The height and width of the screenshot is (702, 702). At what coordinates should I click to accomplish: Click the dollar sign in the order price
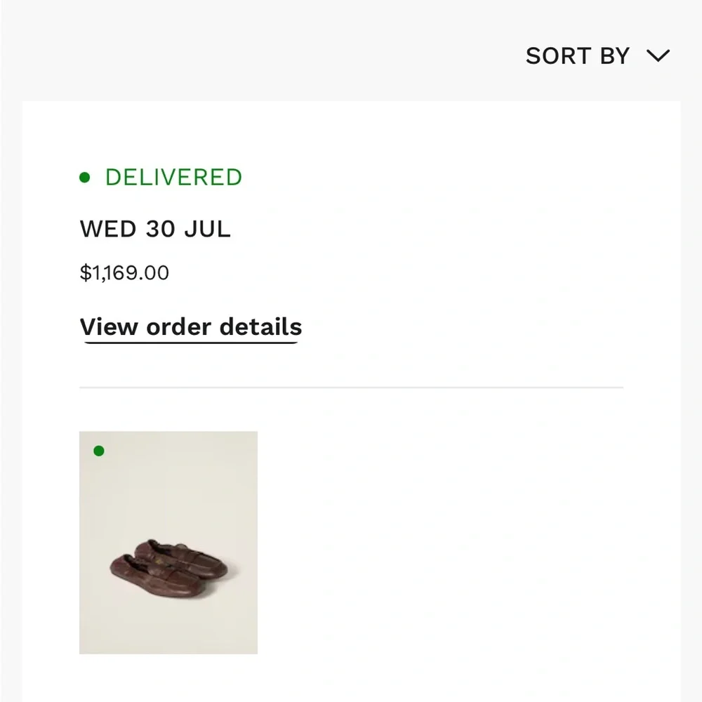84,272
